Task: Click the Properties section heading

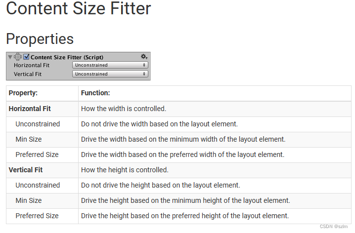Action: coord(40,39)
